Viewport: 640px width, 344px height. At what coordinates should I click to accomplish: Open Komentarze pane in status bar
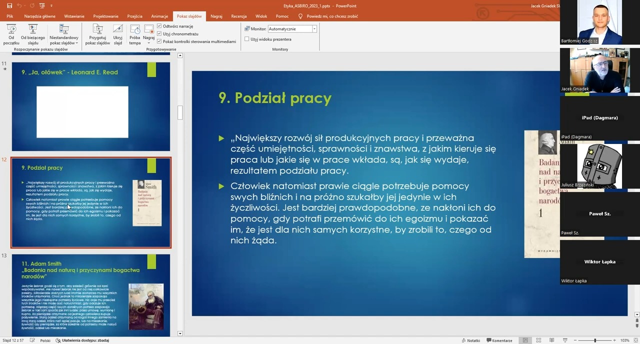coord(499,340)
